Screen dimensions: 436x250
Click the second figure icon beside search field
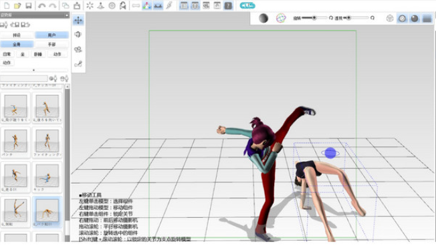click(x=64, y=78)
